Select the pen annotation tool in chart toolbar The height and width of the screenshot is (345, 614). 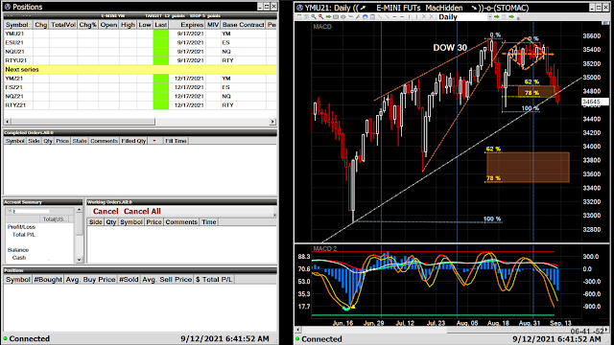click(x=358, y=17)
